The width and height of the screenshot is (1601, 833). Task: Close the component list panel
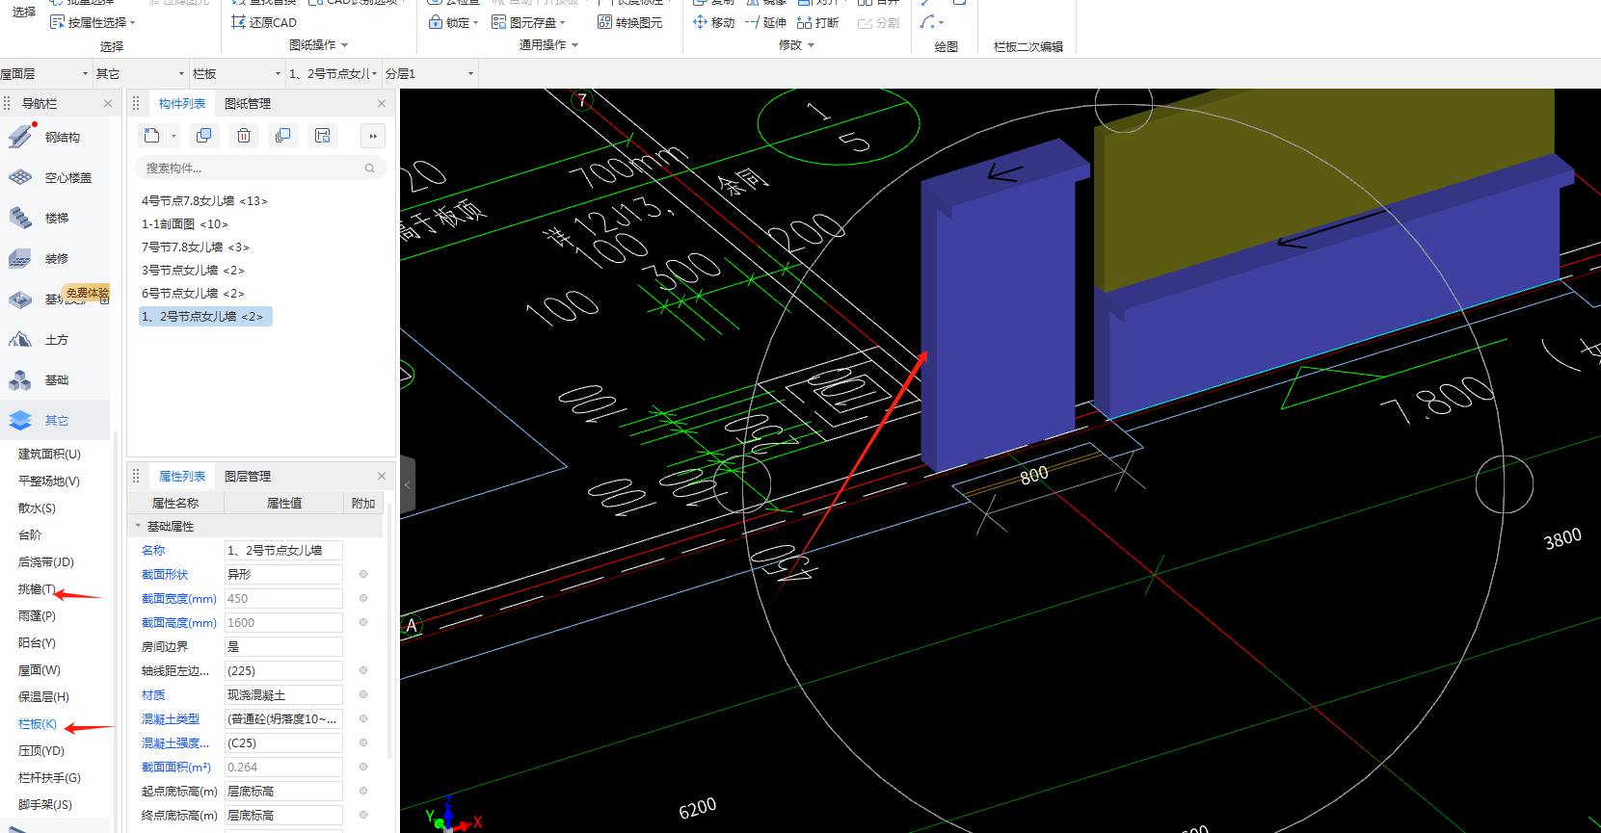click(382, 103)
